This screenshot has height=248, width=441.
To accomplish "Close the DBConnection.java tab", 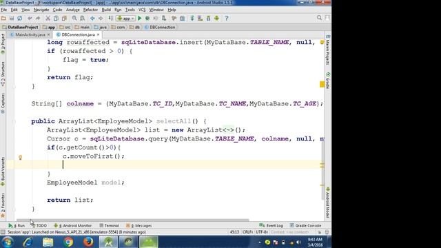I will (x=98, y=34).
